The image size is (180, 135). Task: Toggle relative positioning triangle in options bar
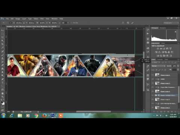tap(24, 23)
